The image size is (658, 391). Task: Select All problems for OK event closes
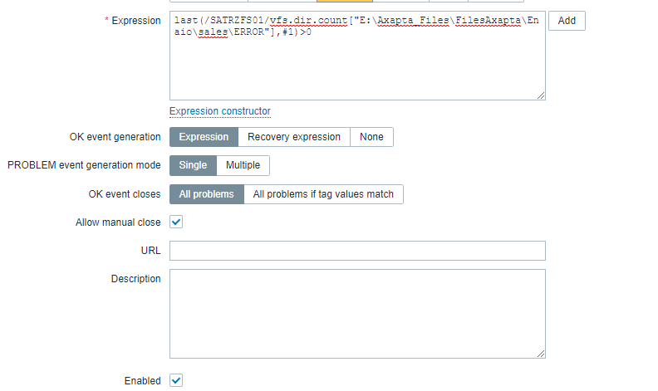coord(207,194)
